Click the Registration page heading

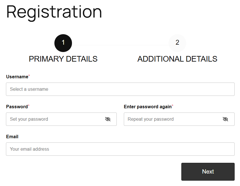tap(54, 12)
